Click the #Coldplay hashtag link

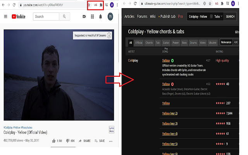8,127
